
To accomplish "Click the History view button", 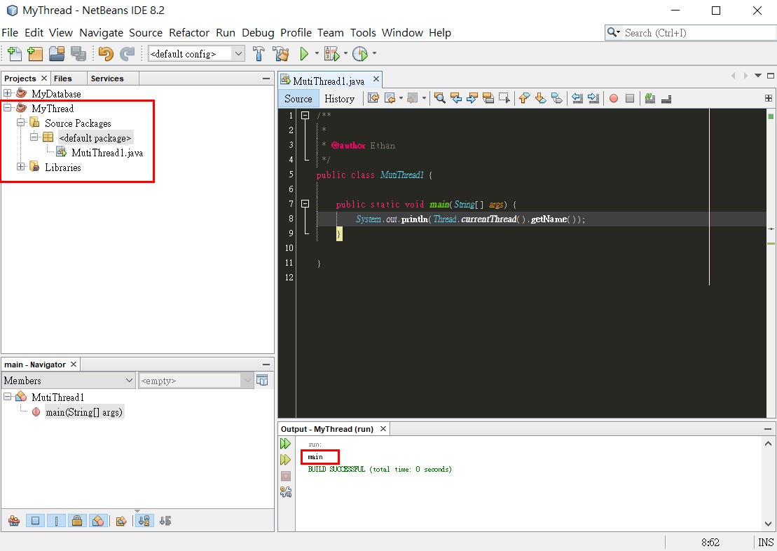I will pyautogui.click(x=339, y=99).
